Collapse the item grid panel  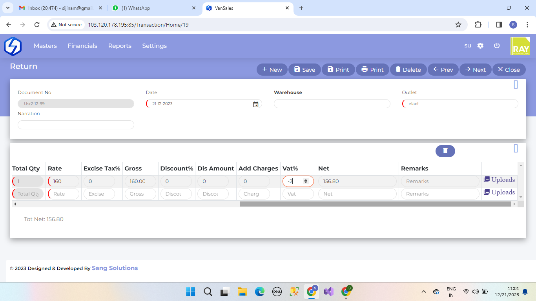[x=516, y=148]
